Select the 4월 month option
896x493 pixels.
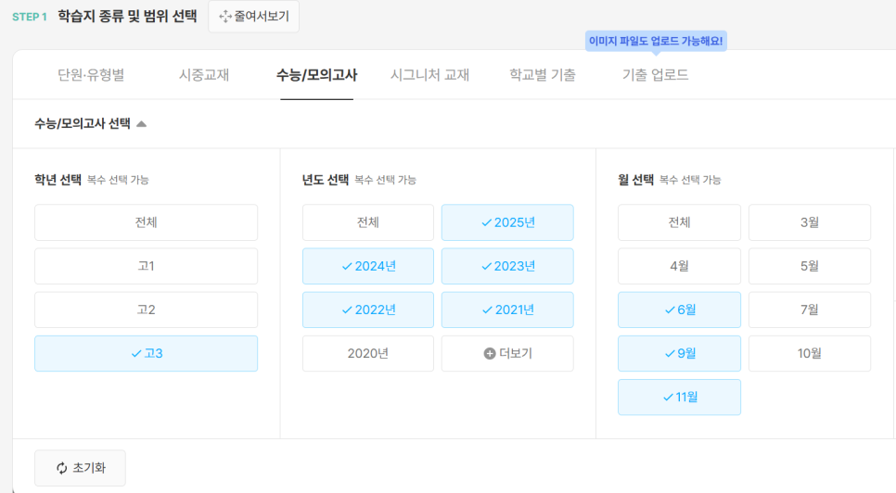click(680, 266)
